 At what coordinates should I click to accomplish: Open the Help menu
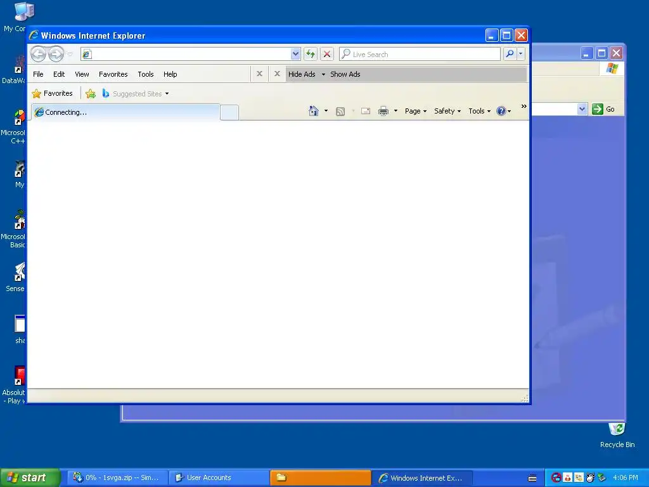click(170, 74)
